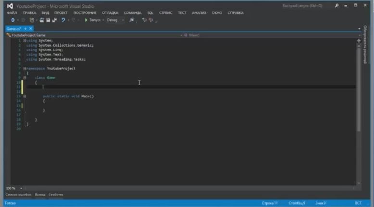Viewport: 374px width, 207px height.
Task: Click the ВСТ insert mode indicator
Action: 358,203
